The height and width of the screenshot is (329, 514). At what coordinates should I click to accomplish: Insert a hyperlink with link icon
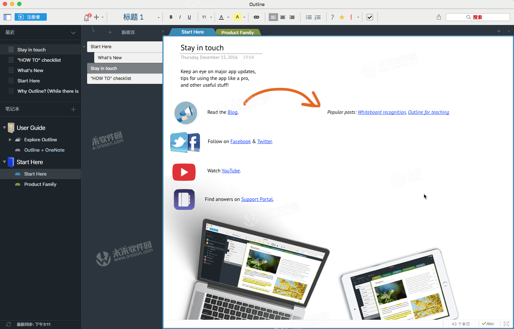tap(256, 17)
